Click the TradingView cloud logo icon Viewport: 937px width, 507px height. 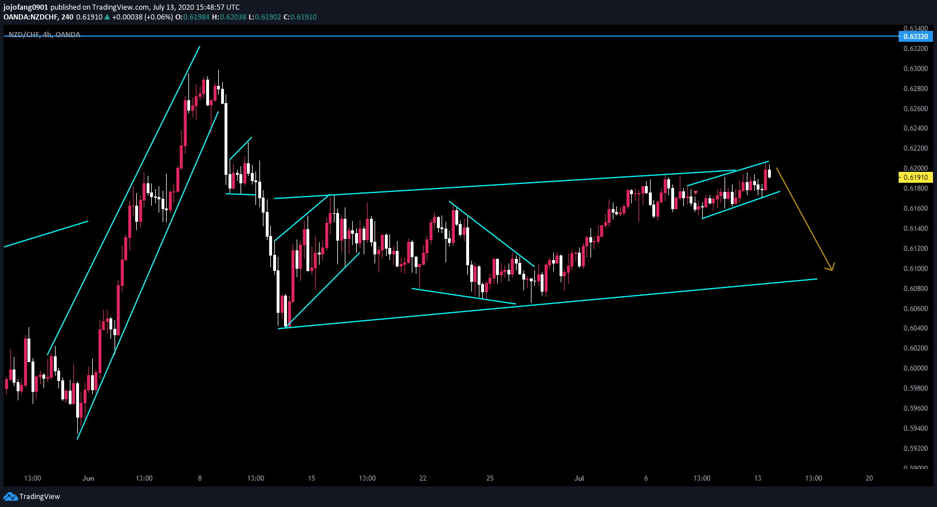pos(10,497)
